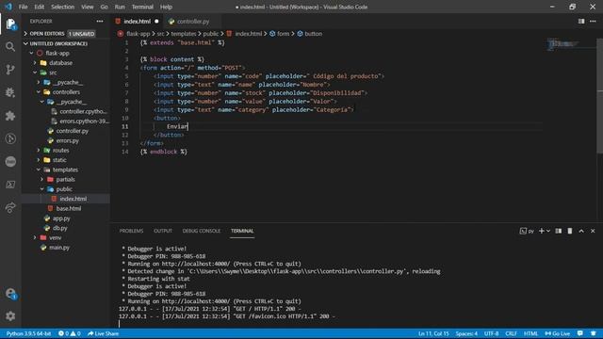Open the View menu
603x339 pixels.
[88, 7]
